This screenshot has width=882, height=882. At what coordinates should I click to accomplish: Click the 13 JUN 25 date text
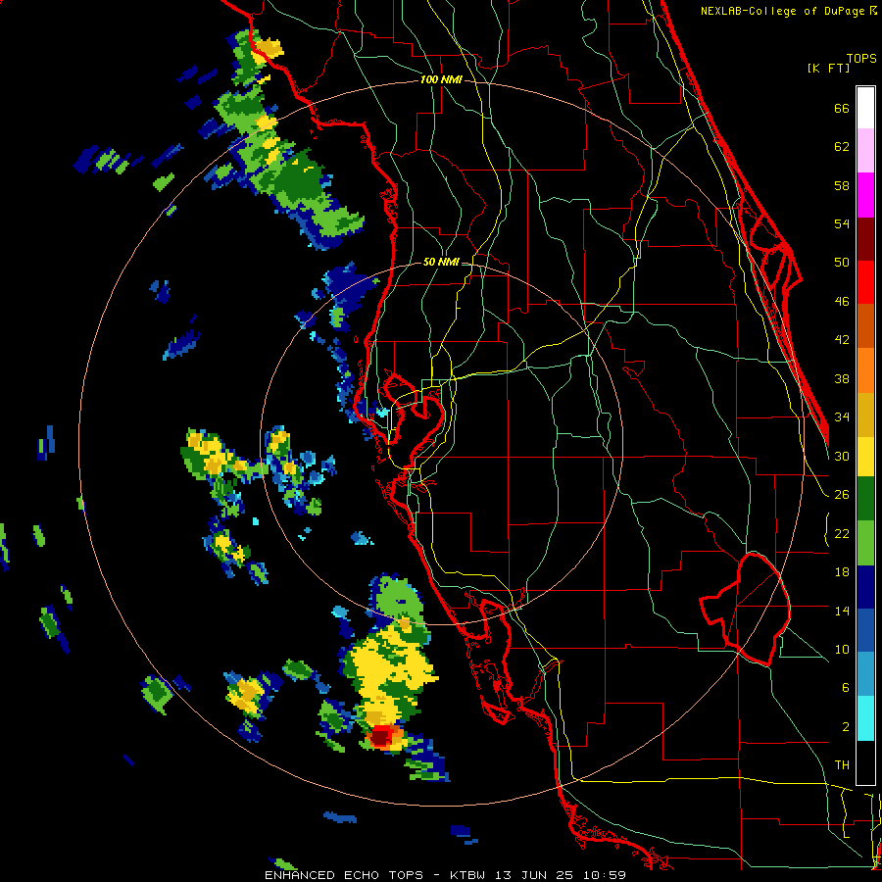point(533,875)
